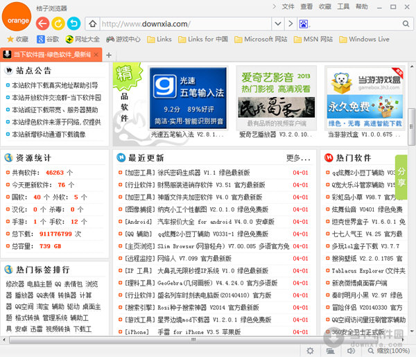Viewport: 416px width, 357px height.
Task: Open the 查看 menu
Action: point(306,7)
